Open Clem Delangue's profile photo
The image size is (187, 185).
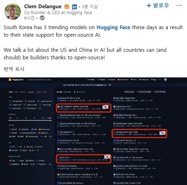(x=13, y=12)
